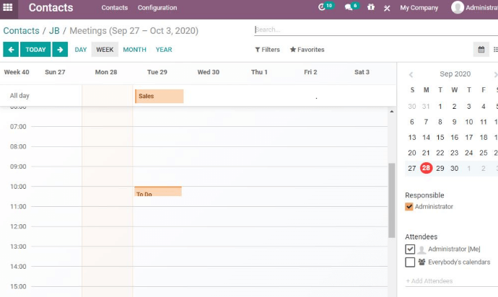Open the Administrator user avatar menu
This screenshot has height=297, width=498.
[x=474, y=7]
